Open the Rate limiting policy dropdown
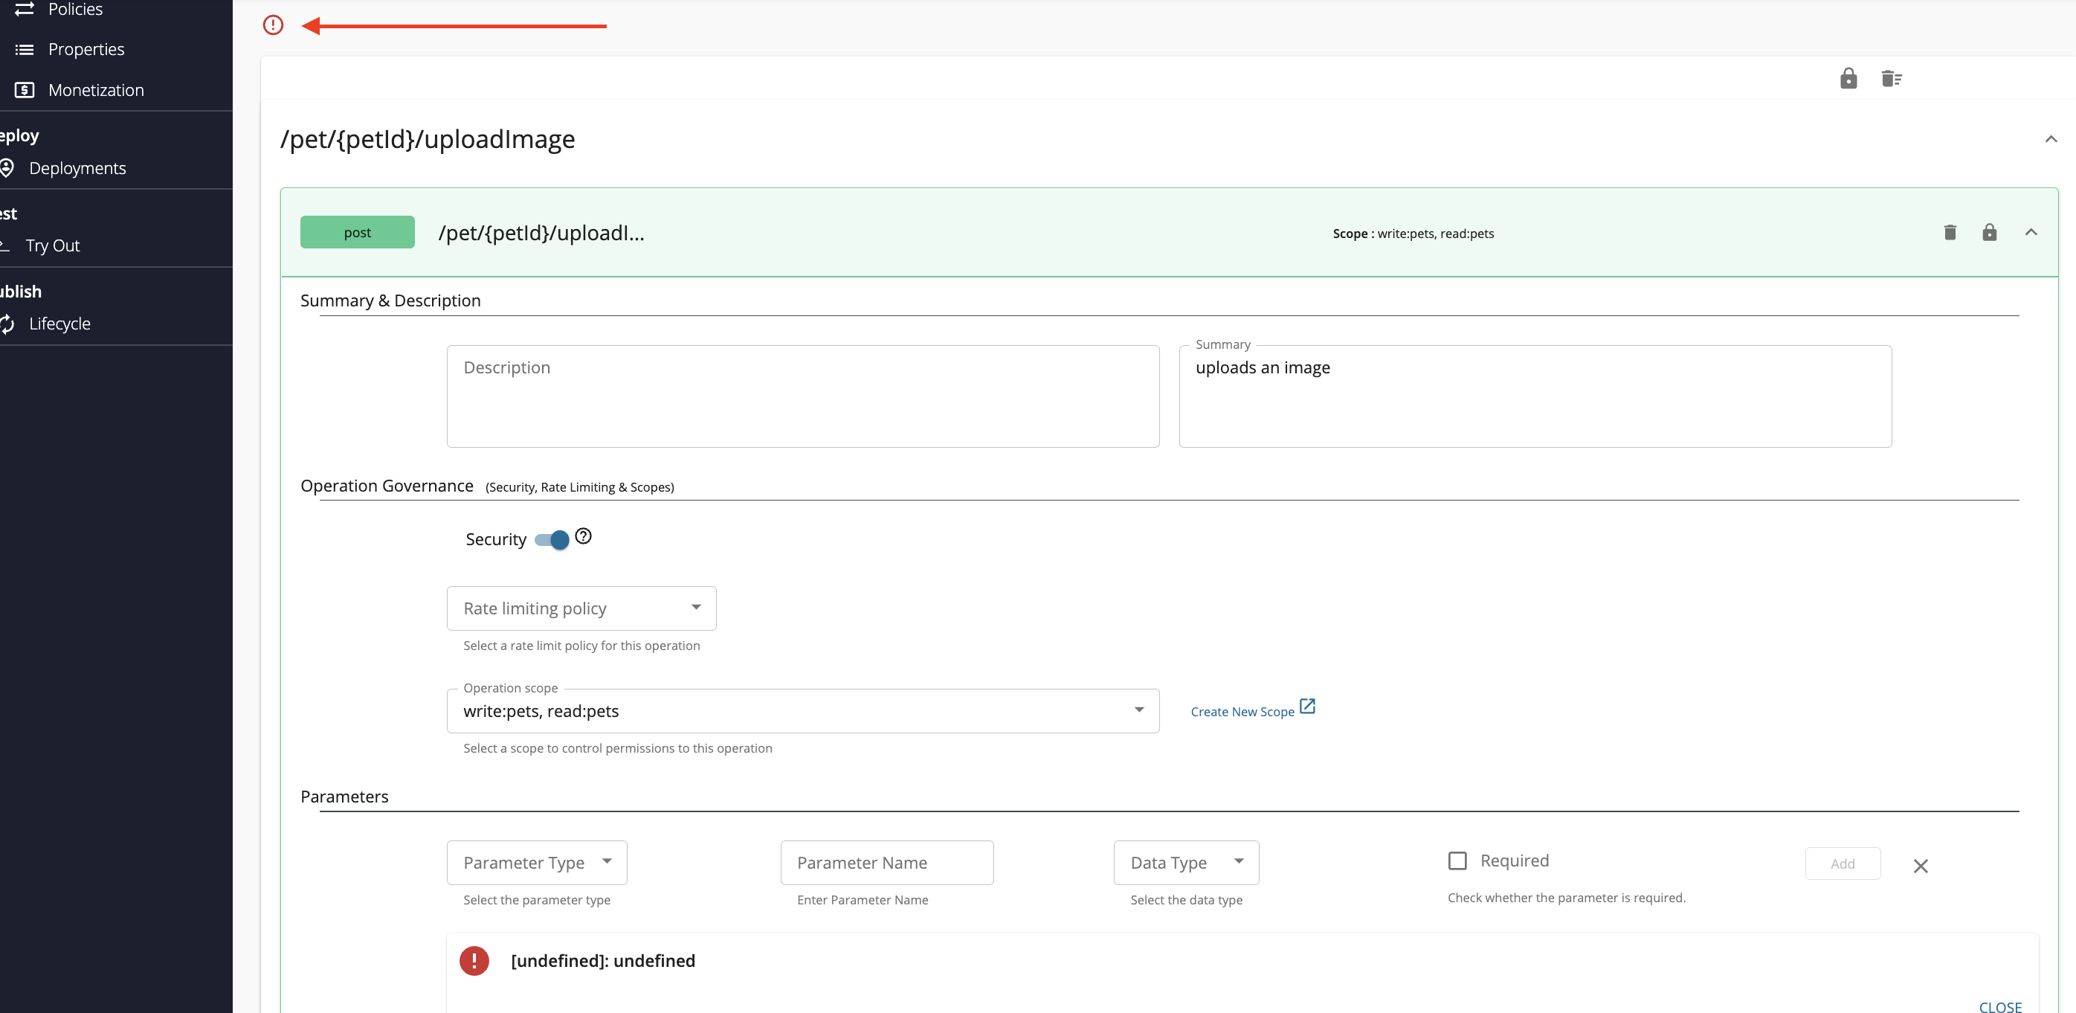The width and height of the screenshot is (2076, 1013). pos(581,608)
